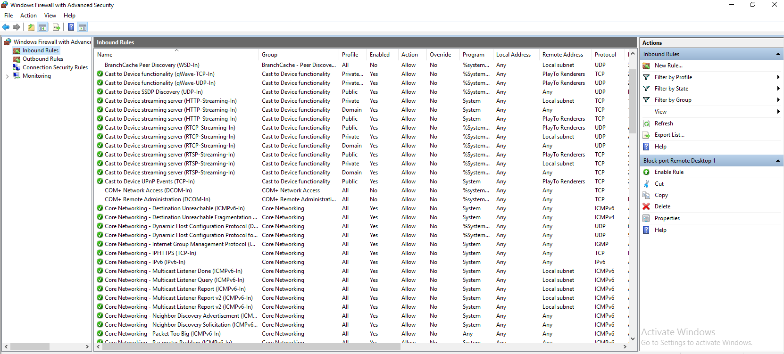Toggle the Show/Hide Console Tree toolbar icon
The width and height of the screenshot is (784, 354).
pos(42,27)
